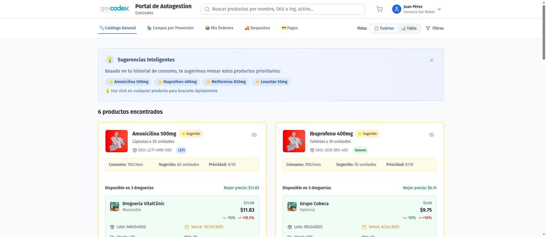Click Juan Pérez user avatar icon

tap(397, 9)
